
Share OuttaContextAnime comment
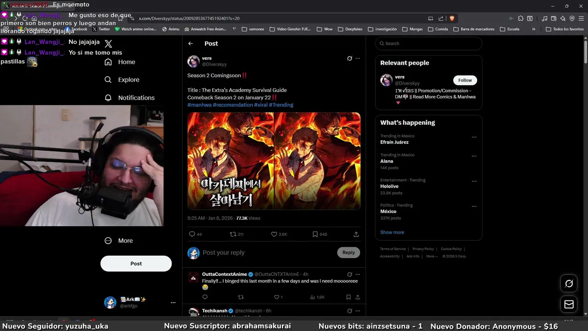[x=358, y=297]
